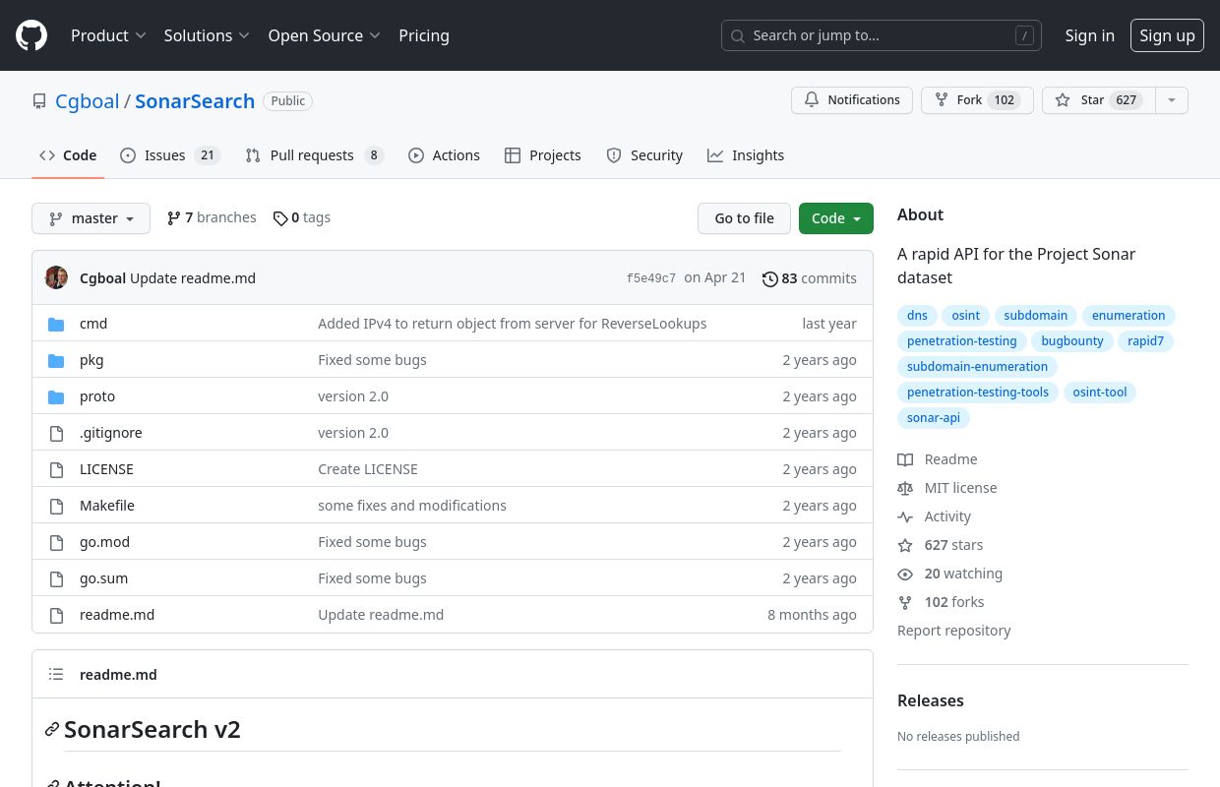Open the star lists dropdown arrow
This screenshot has width=1220, height=787.
(x=1171, y=100)
